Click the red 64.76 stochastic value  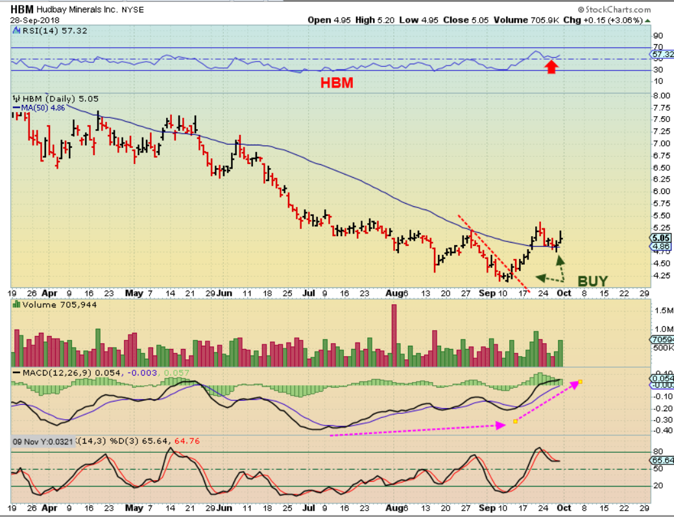click(187, 441)
